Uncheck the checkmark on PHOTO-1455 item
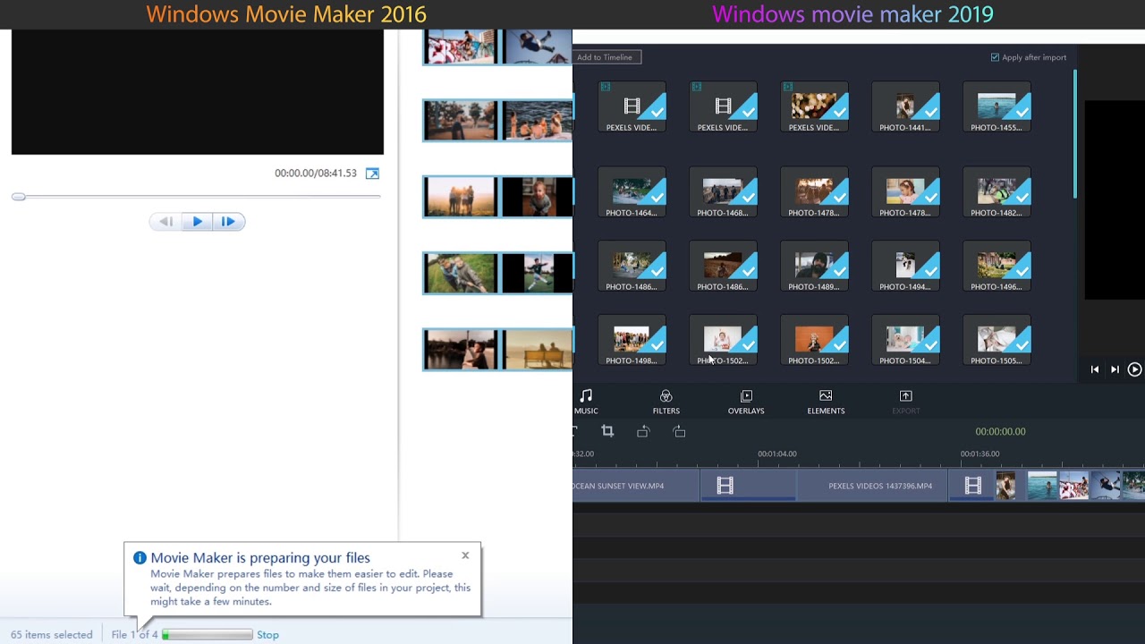1145x644 pixels. tap(1021, 110)
